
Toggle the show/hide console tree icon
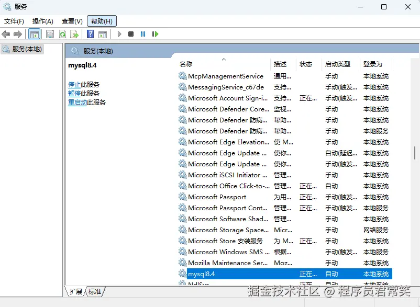[x=34, y=34]
